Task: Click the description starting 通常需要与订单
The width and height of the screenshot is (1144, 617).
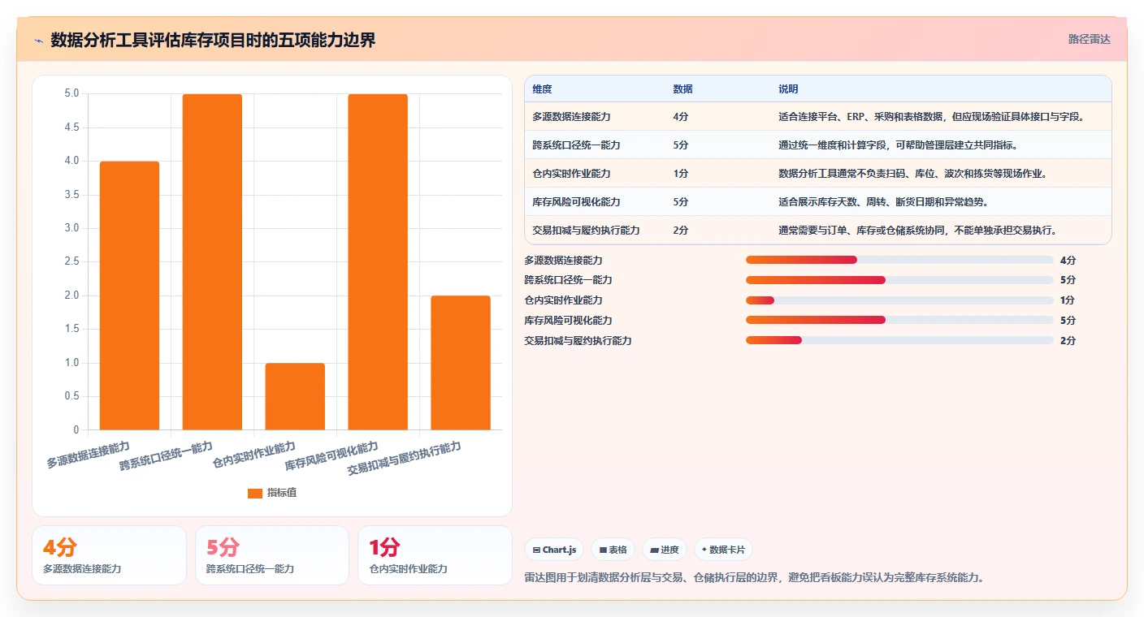Action: pos(917,231)
